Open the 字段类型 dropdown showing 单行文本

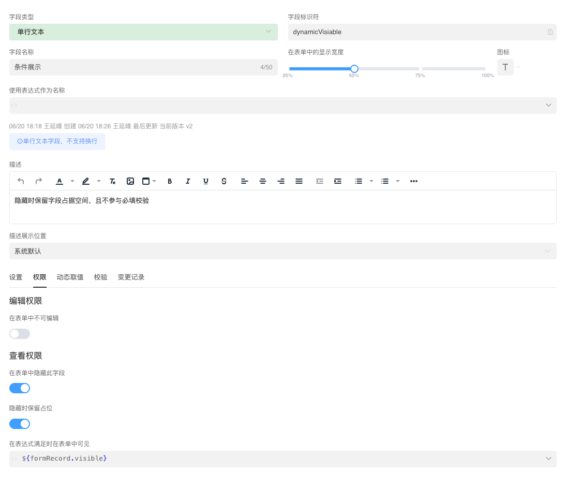click(x=143, y=32)
